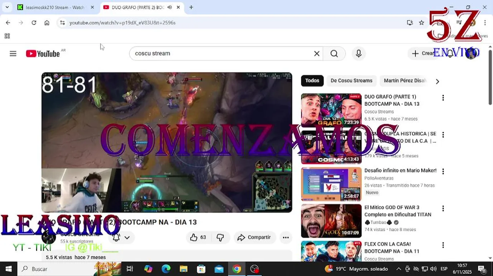The width and height of the screenshot is (493, 276).
Task: Click the address bar URL
Action: click(x=122, y=23)
